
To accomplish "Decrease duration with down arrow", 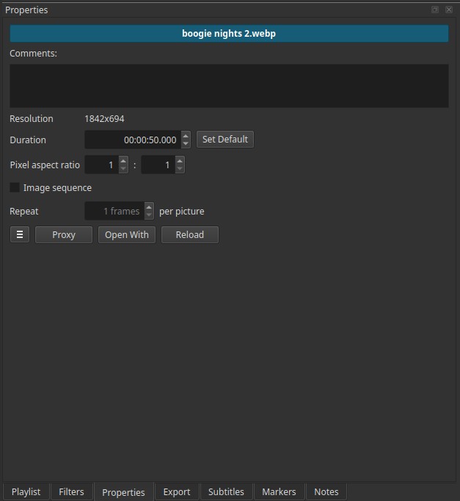I will pos(186,144).
